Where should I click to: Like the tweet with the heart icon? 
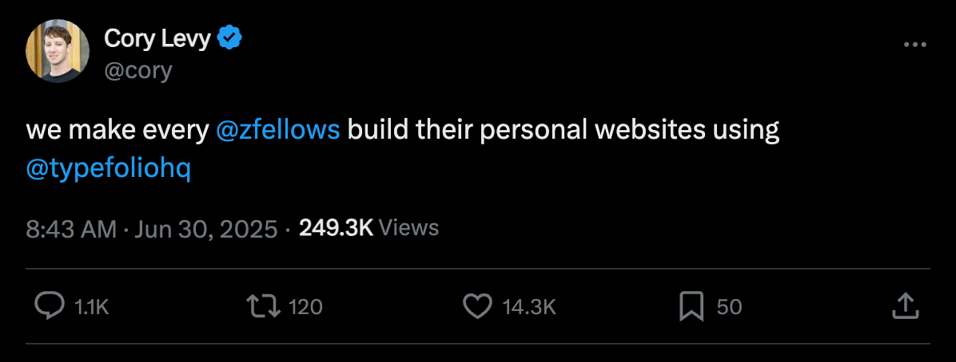pyautogui.click(x=477, y=307)
